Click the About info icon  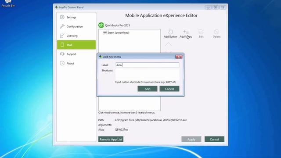click(x=62, y=63)
